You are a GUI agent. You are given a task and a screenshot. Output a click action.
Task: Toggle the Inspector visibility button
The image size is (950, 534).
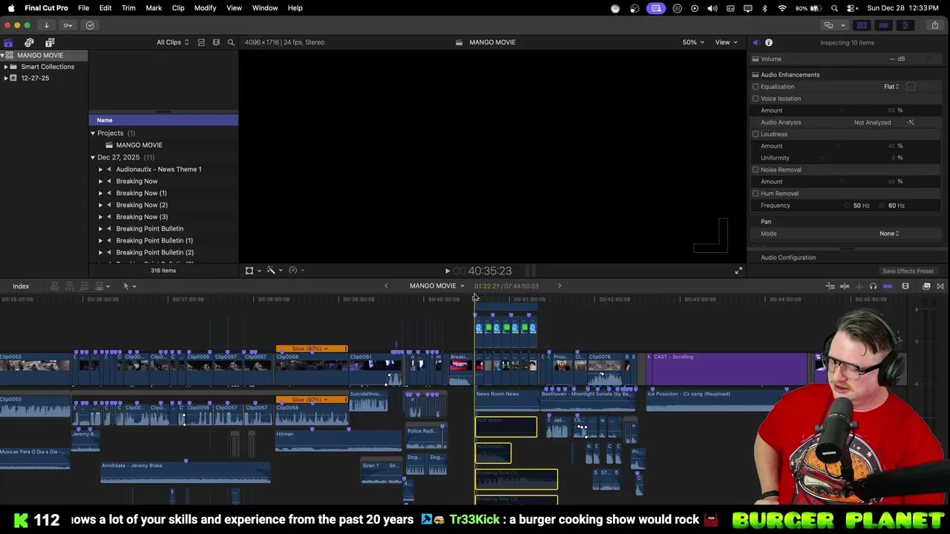[905, 25]
